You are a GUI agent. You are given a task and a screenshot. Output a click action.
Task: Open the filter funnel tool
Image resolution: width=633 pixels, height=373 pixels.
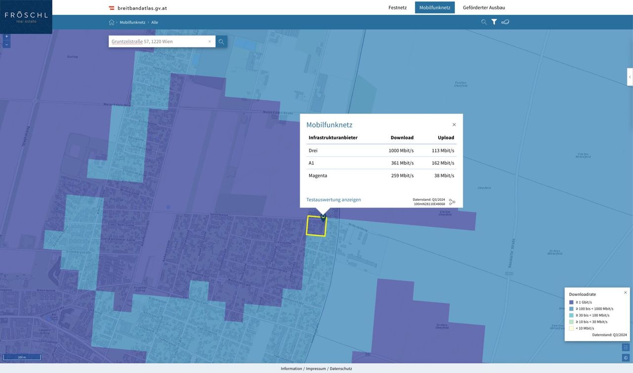tap(494, 22)
